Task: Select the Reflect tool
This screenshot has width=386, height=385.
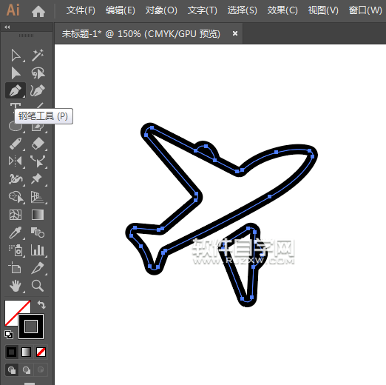Action: (16, 161)
